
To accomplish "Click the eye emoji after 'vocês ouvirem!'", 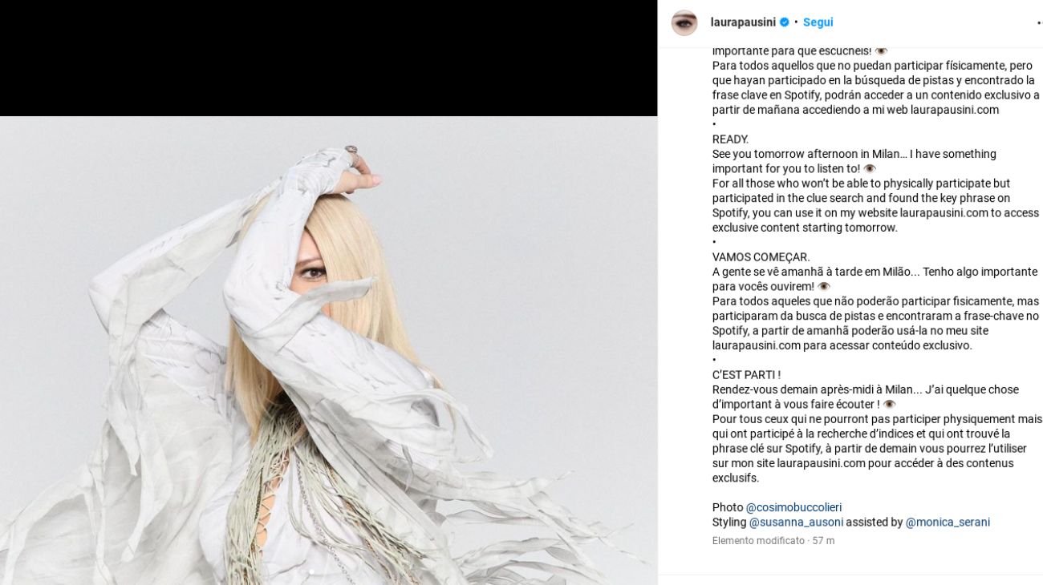I will click(824, 287).
